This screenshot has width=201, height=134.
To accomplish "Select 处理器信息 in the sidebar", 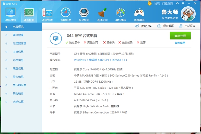I will click(19, 43).
